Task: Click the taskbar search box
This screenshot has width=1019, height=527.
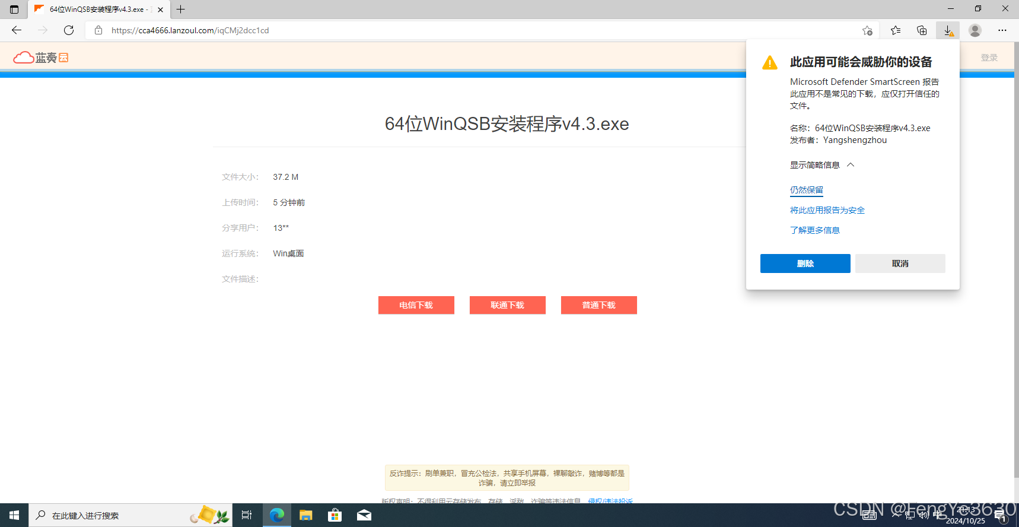Action: click(130, 515)
